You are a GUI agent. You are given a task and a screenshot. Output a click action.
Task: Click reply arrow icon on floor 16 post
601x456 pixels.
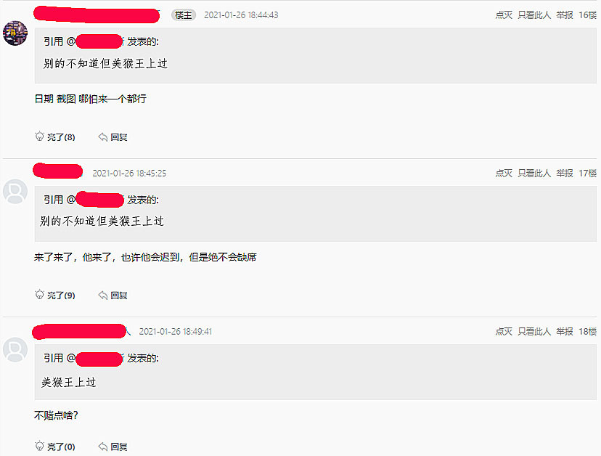click(103, 137)
